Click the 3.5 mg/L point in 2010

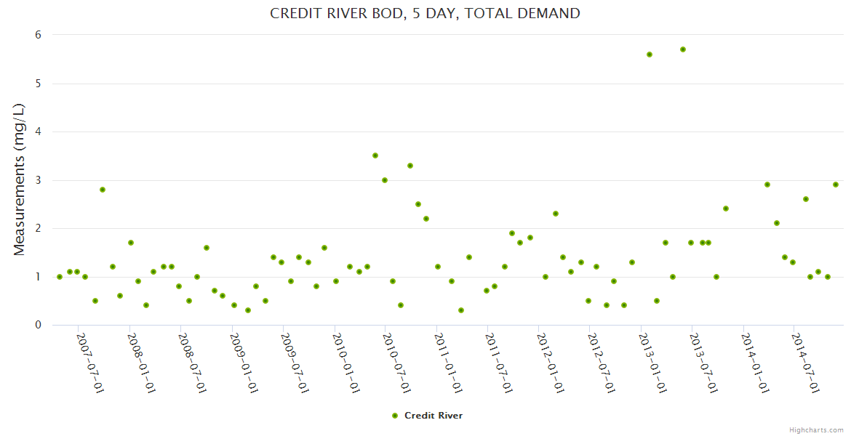coord(375,156)
